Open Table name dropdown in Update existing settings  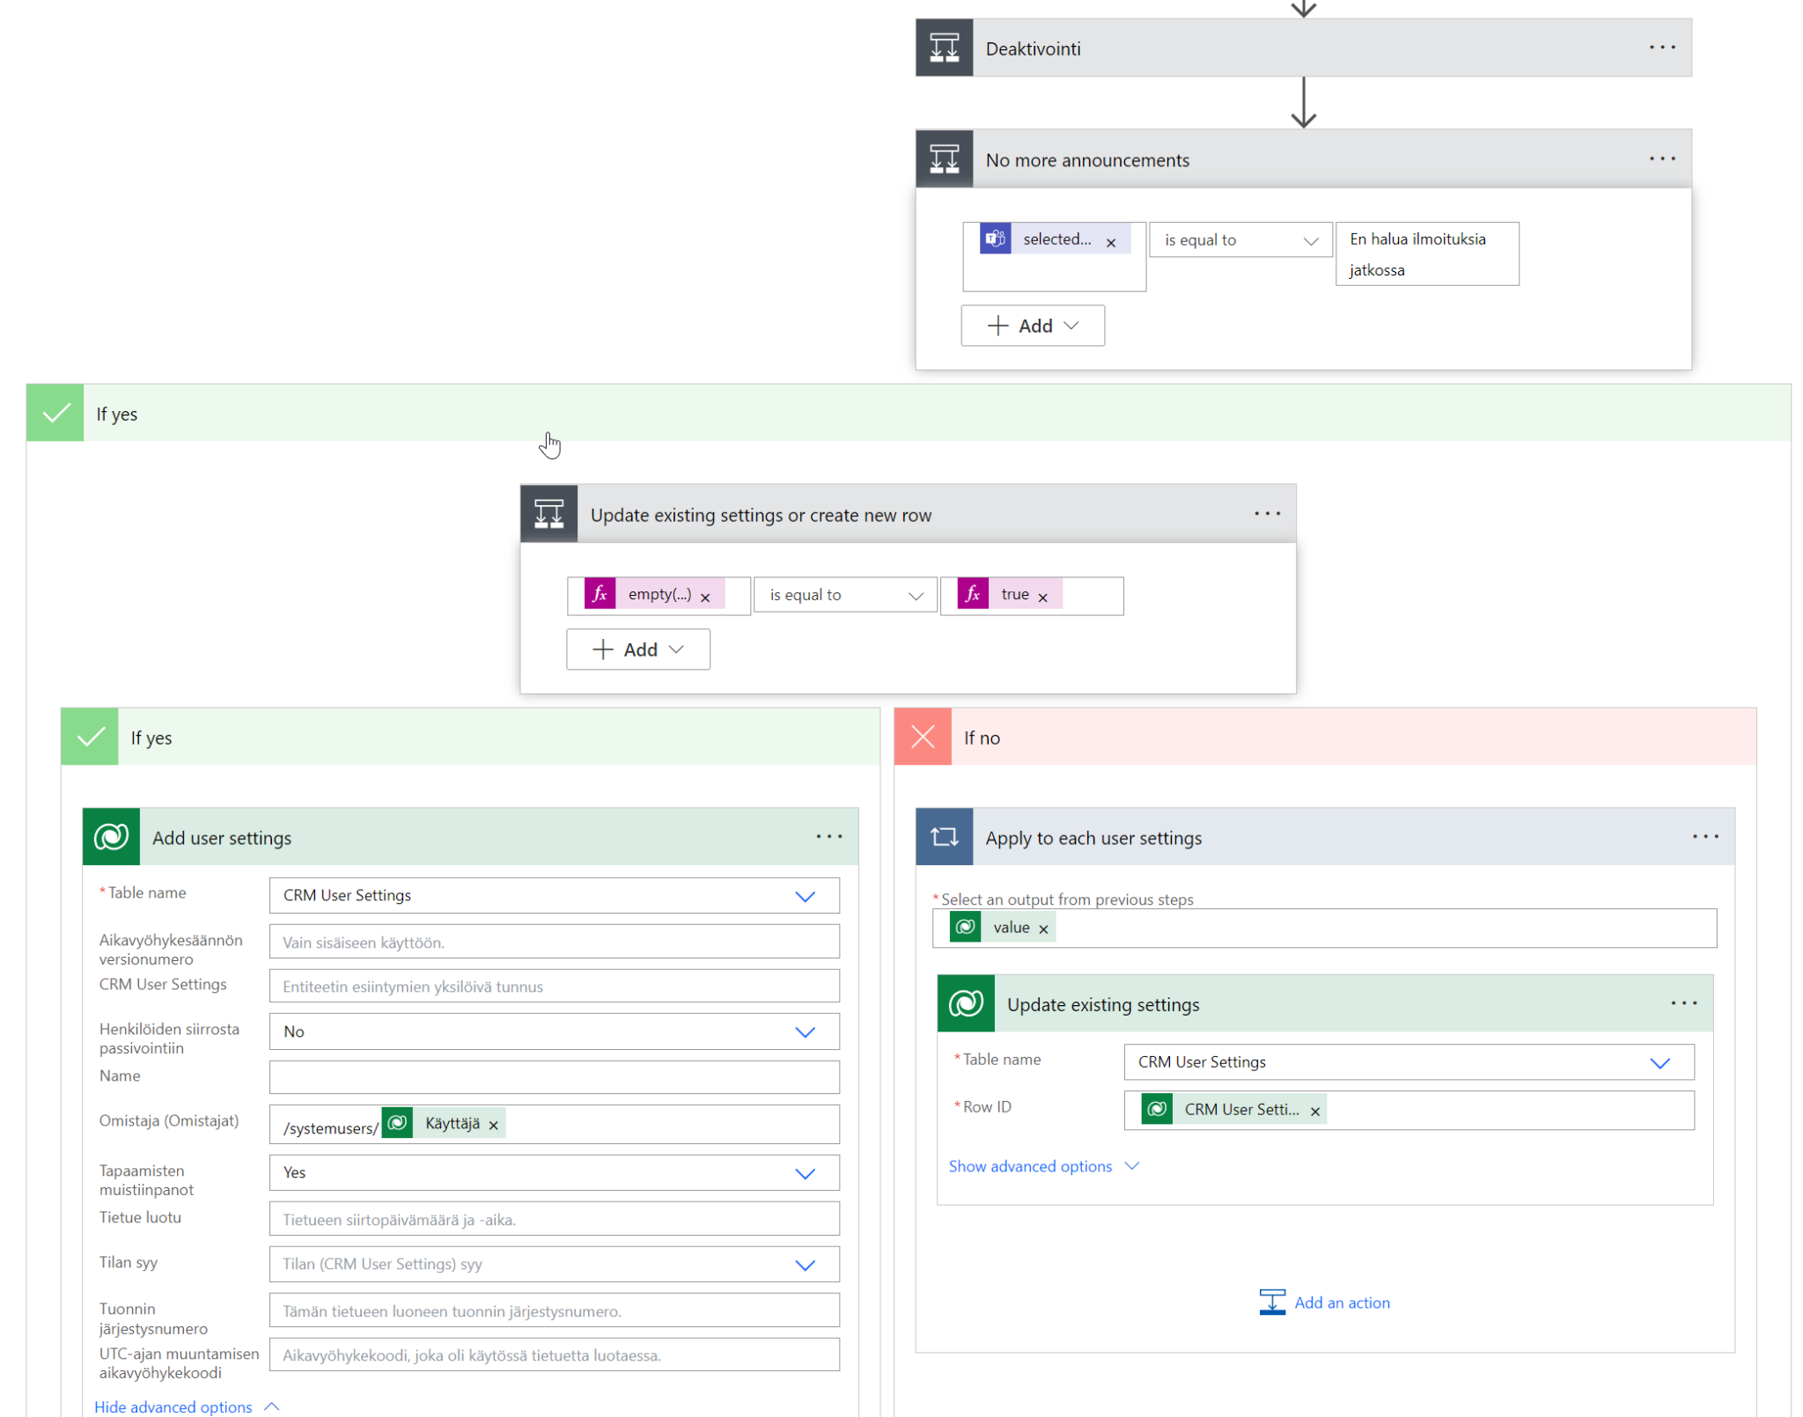coord(1408,1062)
